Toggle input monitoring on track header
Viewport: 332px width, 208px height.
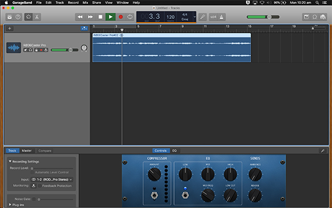(46, 50)
